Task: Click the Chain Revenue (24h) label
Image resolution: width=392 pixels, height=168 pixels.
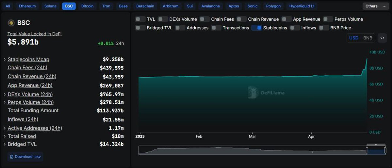Action: [x=32, y=76]
